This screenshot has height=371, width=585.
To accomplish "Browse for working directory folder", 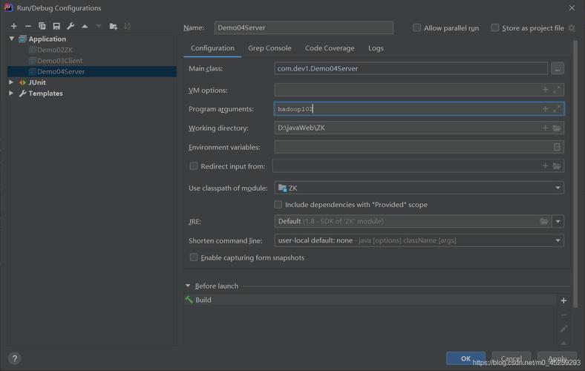I will coord(557,128).
